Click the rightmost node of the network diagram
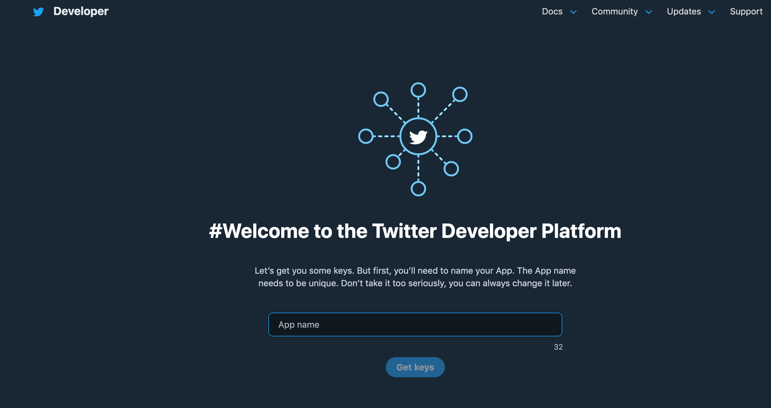This screenshot has width=771, height=408. [465, 136]
